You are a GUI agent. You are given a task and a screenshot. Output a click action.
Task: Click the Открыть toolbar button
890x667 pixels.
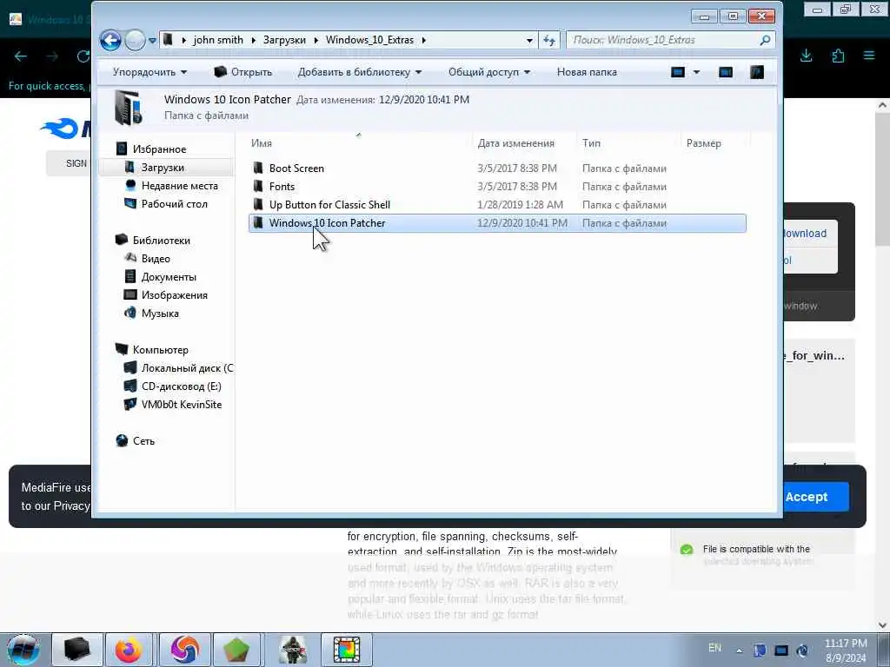243,72
